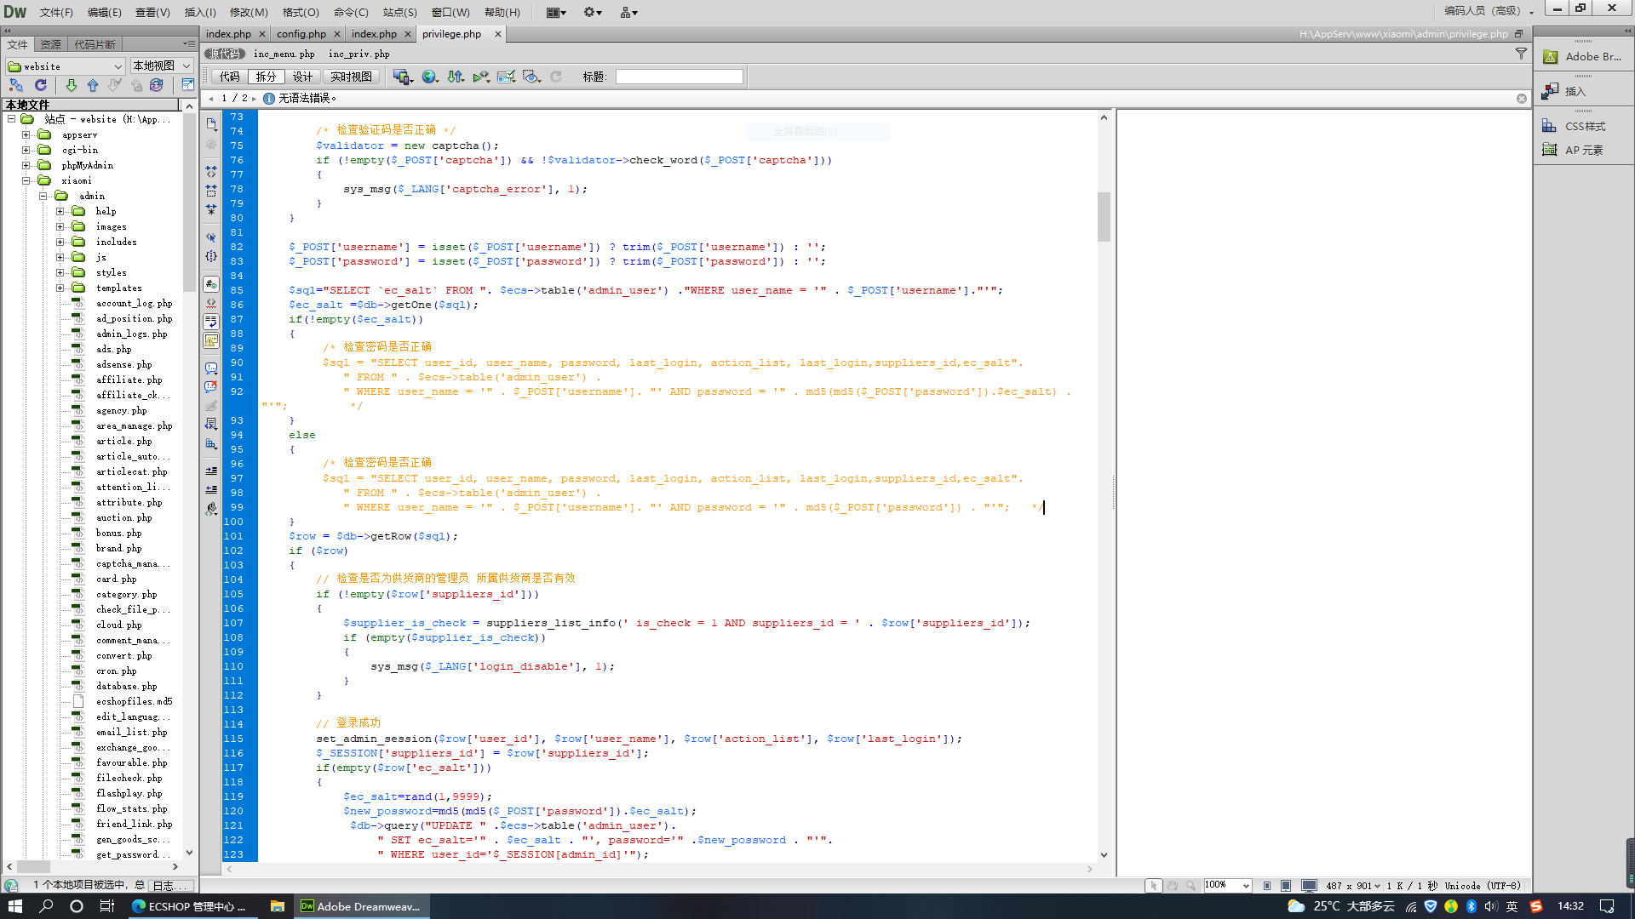Click the Connect to remote server icon

16,85
